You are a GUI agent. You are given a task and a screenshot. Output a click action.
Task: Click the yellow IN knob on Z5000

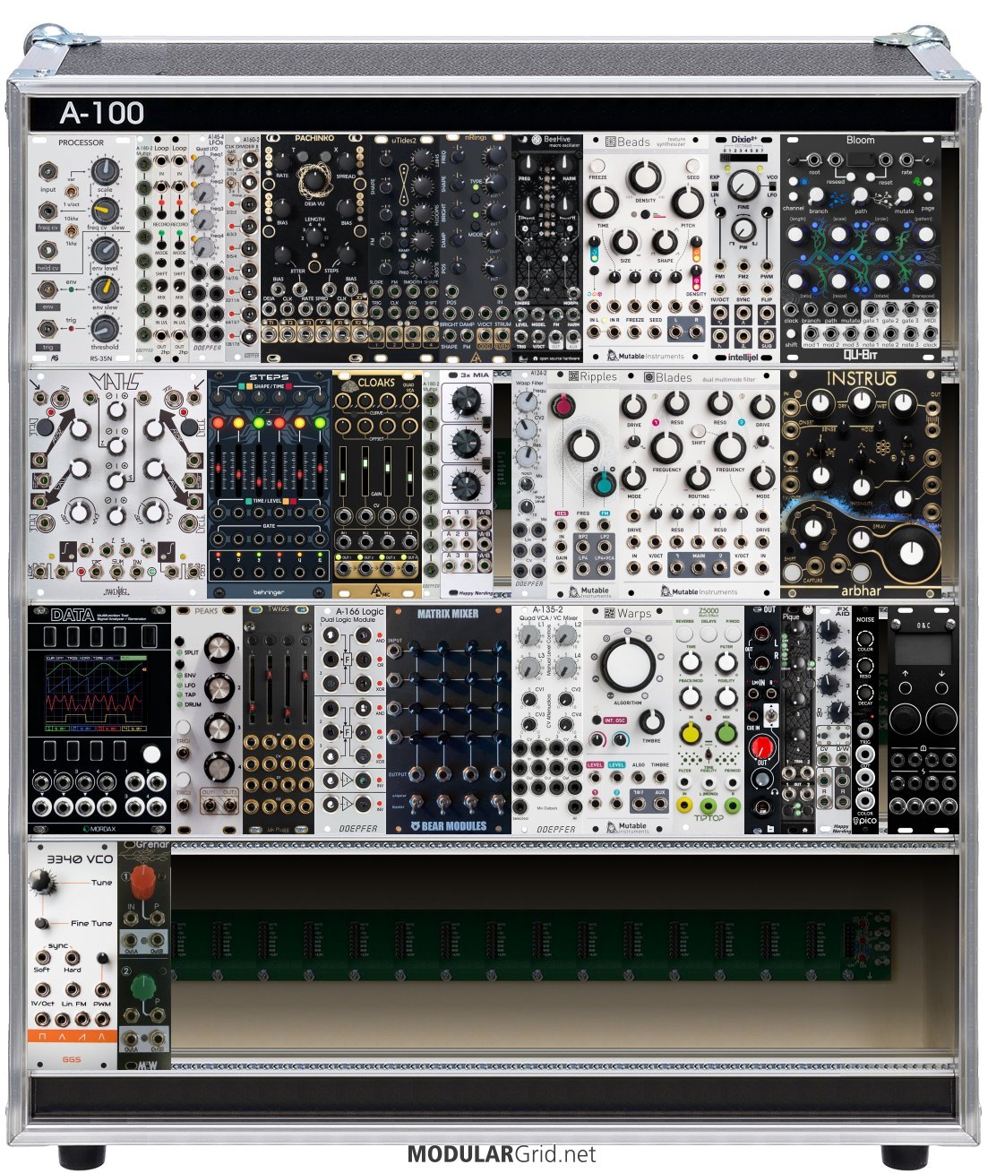tap(690, 735)
